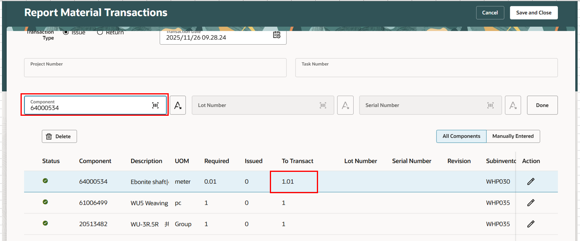Click the barcode icon in Lot Number field
580x241 pixels.
click(323, 105)
